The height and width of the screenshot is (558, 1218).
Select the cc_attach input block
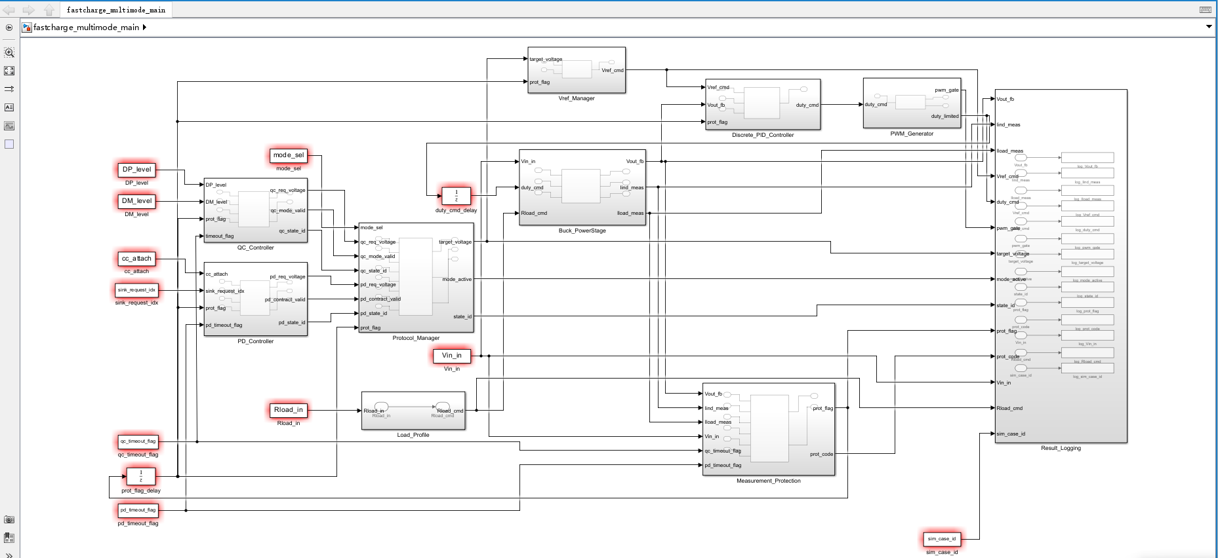[136, 259]
